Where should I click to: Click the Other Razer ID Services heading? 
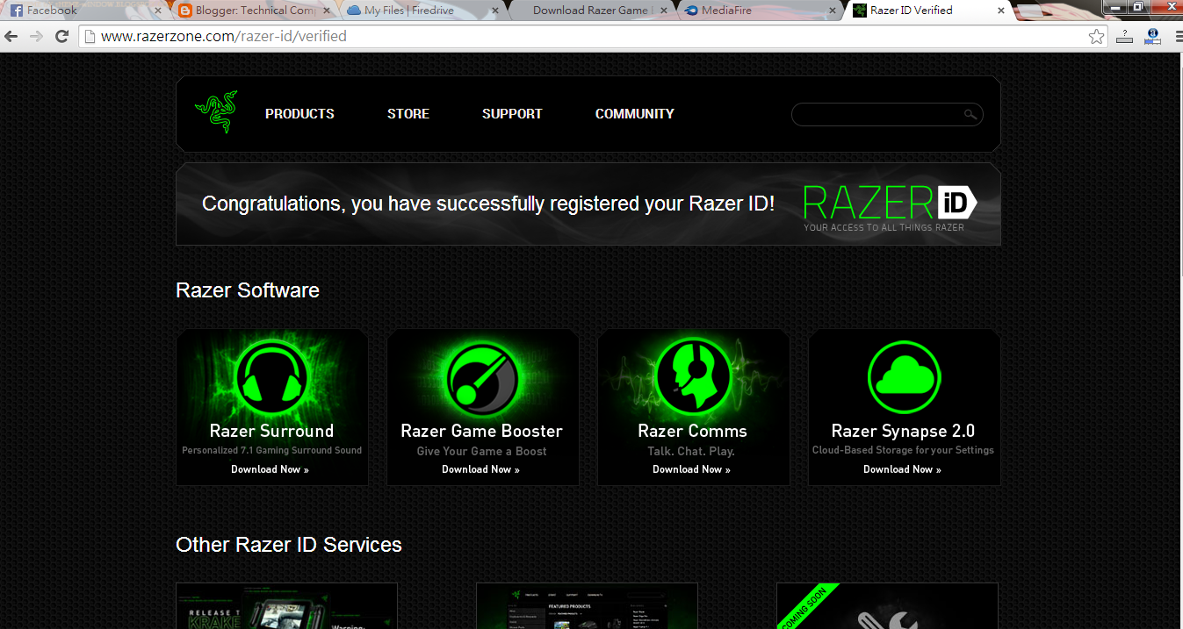pyautogui.click(x=289, y=545)
